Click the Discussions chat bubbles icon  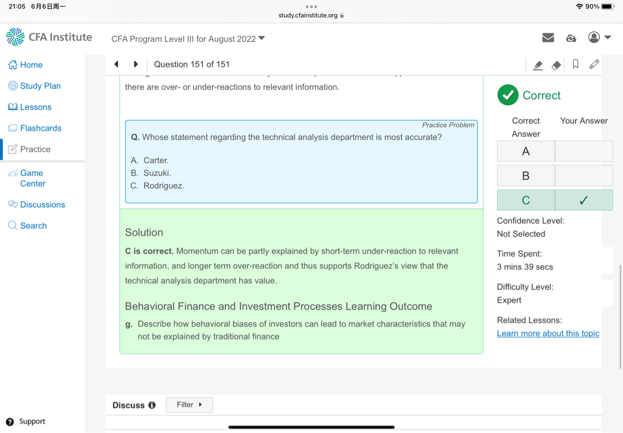(x=13, y=204)
